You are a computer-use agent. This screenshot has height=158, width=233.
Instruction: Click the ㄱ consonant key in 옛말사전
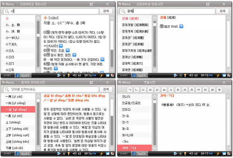click(x=130, y=90)
